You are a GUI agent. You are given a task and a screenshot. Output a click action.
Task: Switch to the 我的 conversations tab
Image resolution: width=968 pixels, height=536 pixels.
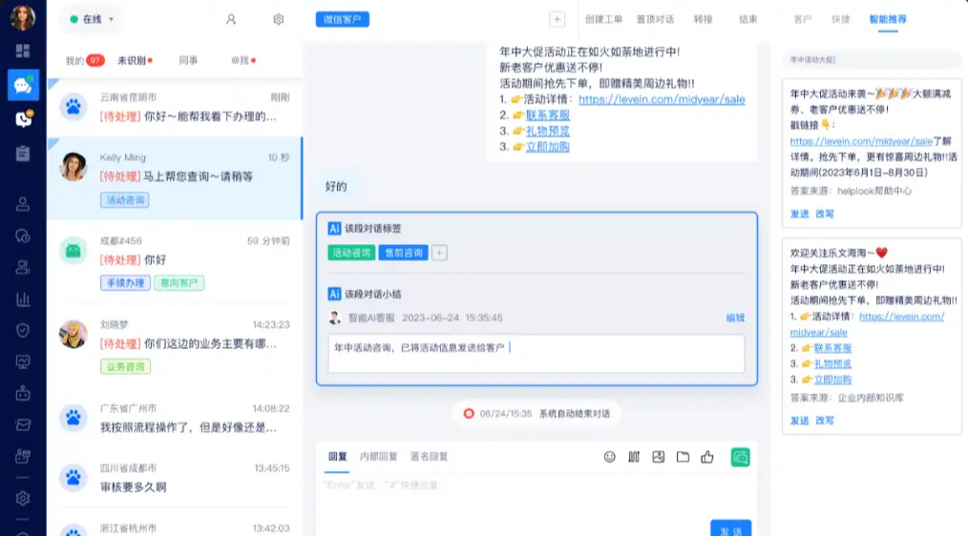(85, 60)
